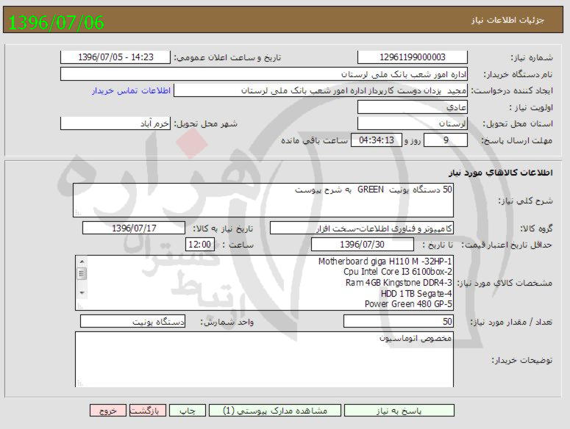Click the goods group field 'کامپیوتر و فناوری اطلاعات'
Viewport: 570px width, 429px height.
362,228
